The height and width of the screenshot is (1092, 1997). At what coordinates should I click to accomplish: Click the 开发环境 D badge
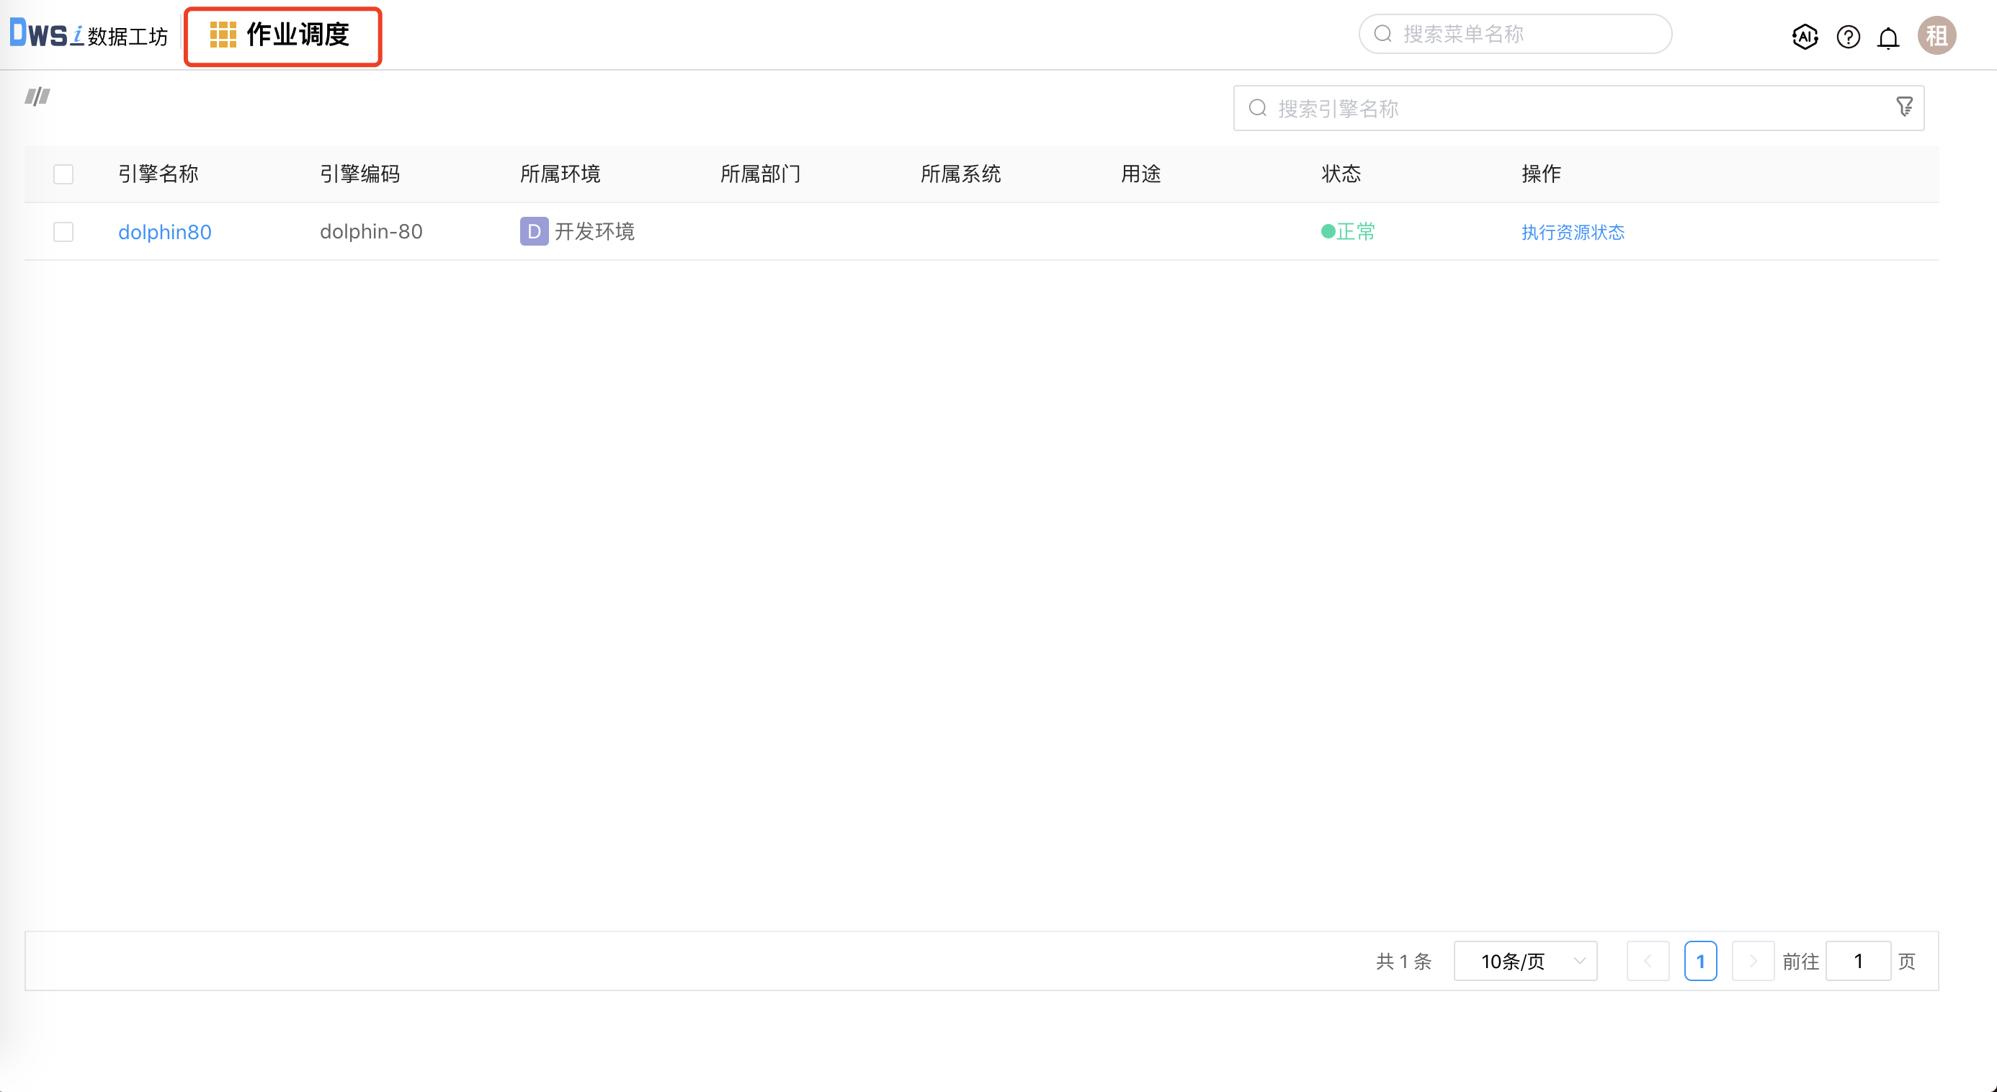pos(532,231)
